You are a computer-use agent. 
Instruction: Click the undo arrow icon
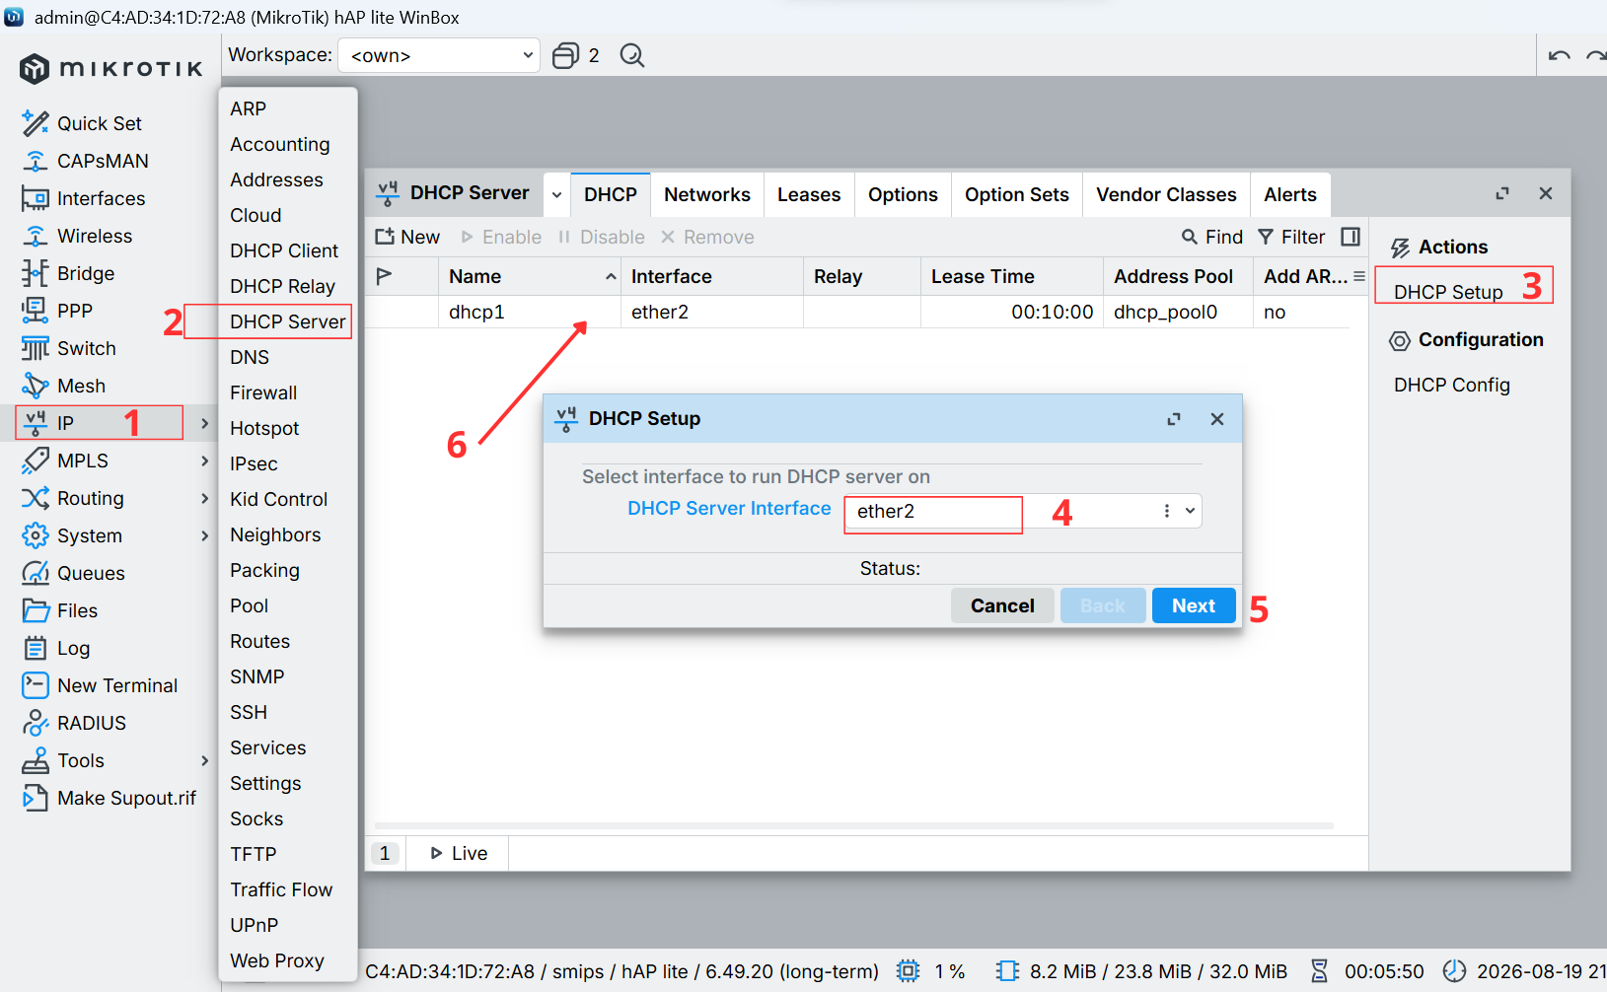(1560, 56)
